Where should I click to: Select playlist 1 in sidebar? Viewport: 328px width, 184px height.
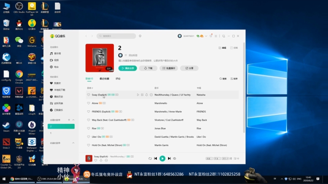61,133
